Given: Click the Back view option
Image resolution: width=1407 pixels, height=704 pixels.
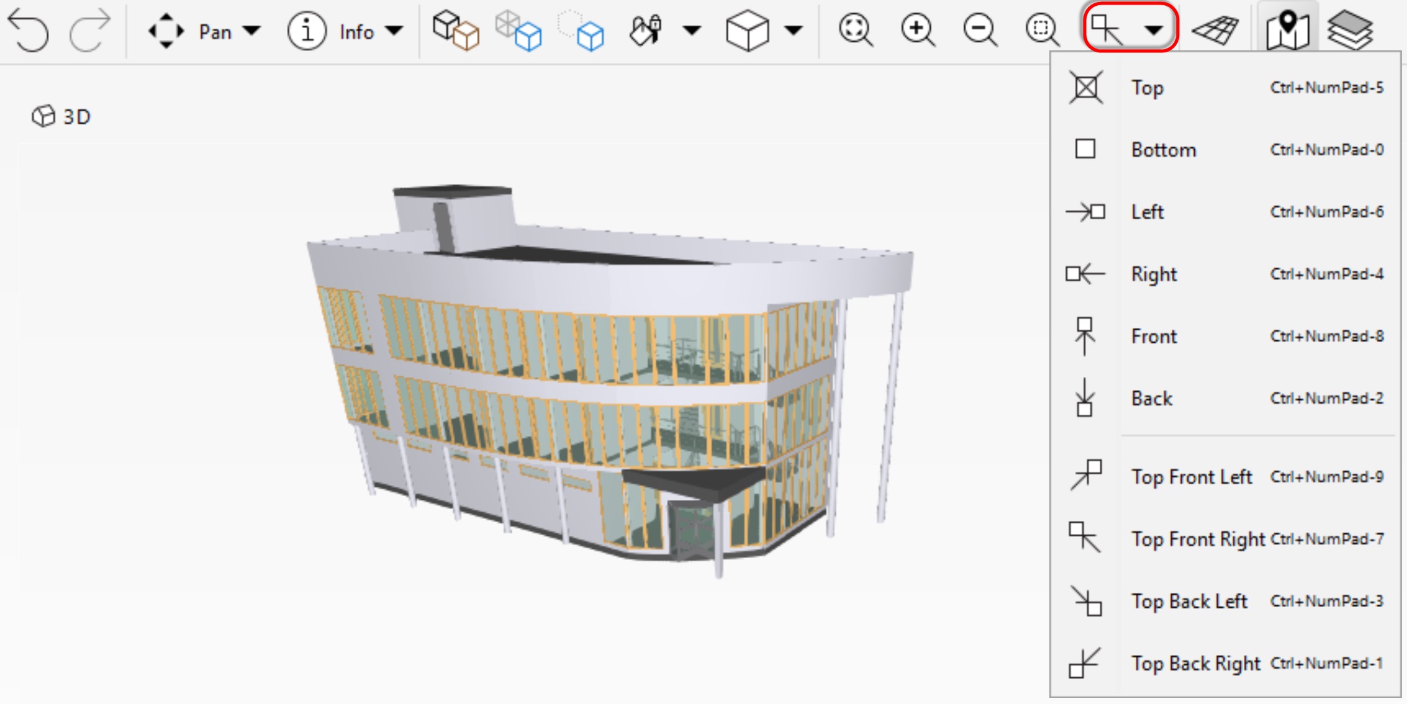Looking at the screenshot, I should [1152, 399].
